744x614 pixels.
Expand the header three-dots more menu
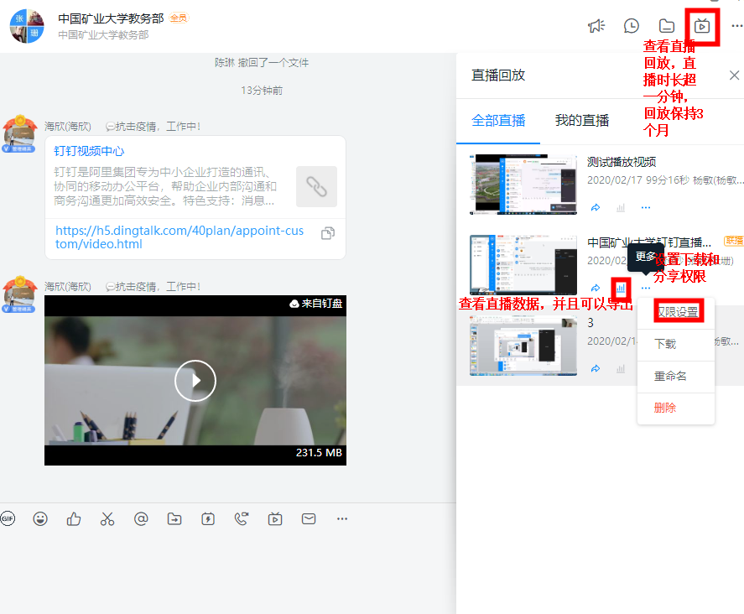737,26
